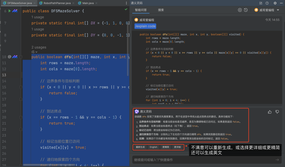Open Main.java editor tab
The width and height of the screenshot is (285, 167).
point(88,3)
